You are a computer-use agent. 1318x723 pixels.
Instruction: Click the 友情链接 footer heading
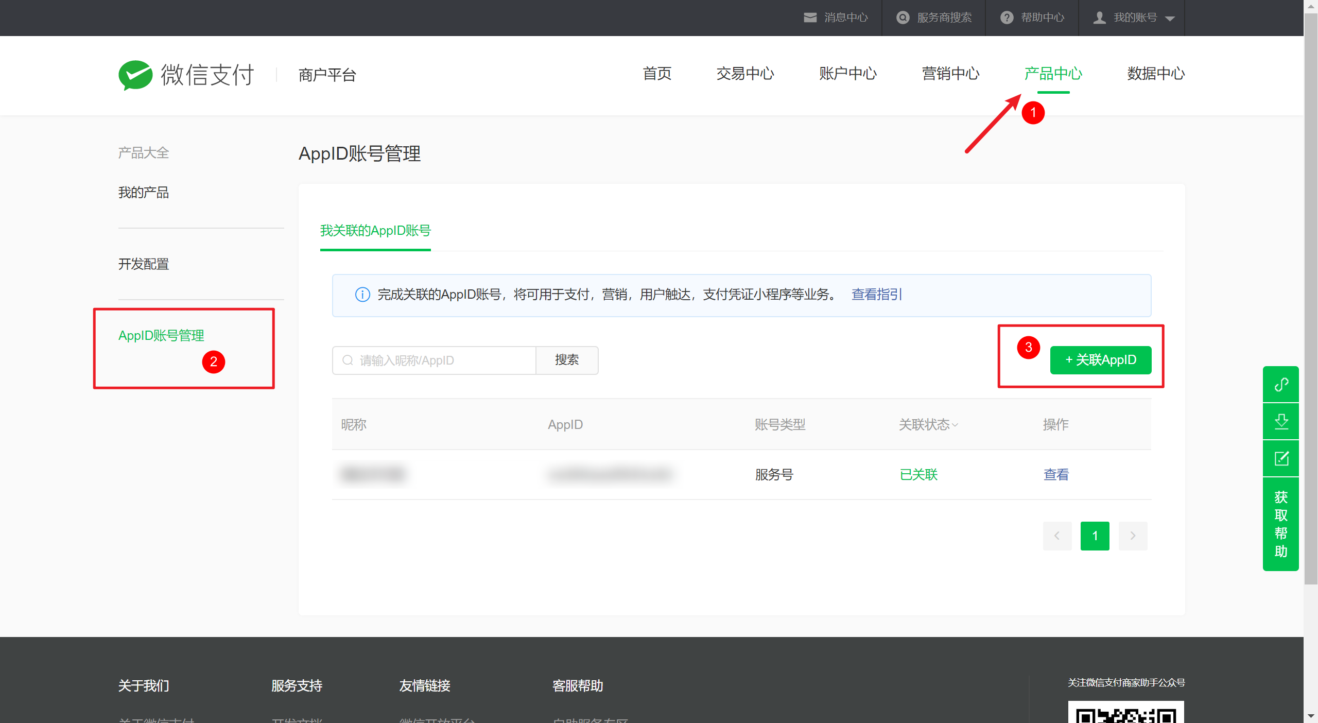tap(425, 686)
